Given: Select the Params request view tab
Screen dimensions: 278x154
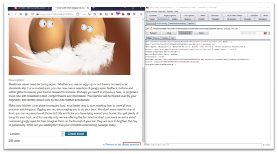Looking at the screenshot, I should point(156,38).
